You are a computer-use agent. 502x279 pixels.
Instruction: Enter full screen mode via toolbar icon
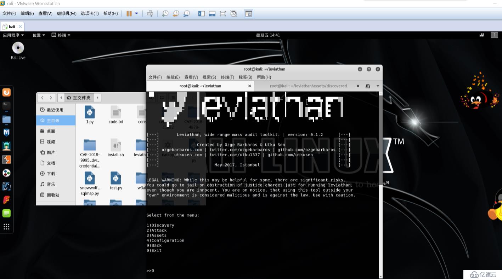pos(223,13)
